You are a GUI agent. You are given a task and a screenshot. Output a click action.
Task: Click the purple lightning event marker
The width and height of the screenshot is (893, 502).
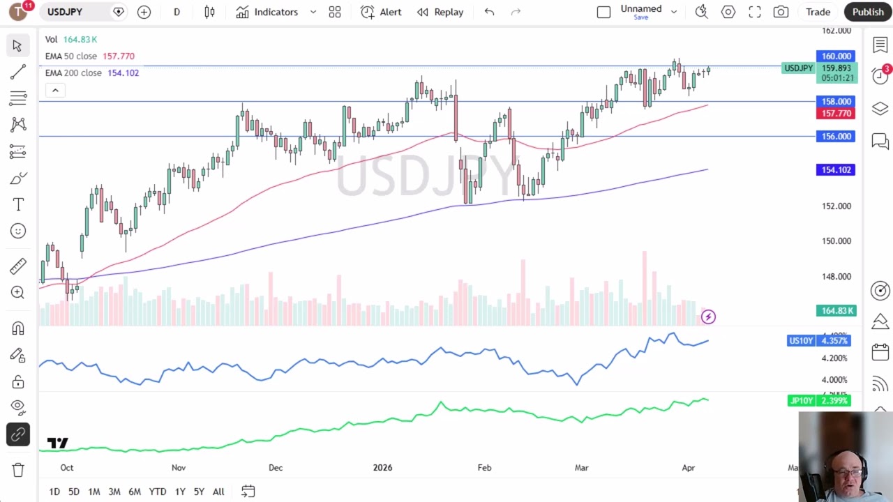(x=708, y=317)
